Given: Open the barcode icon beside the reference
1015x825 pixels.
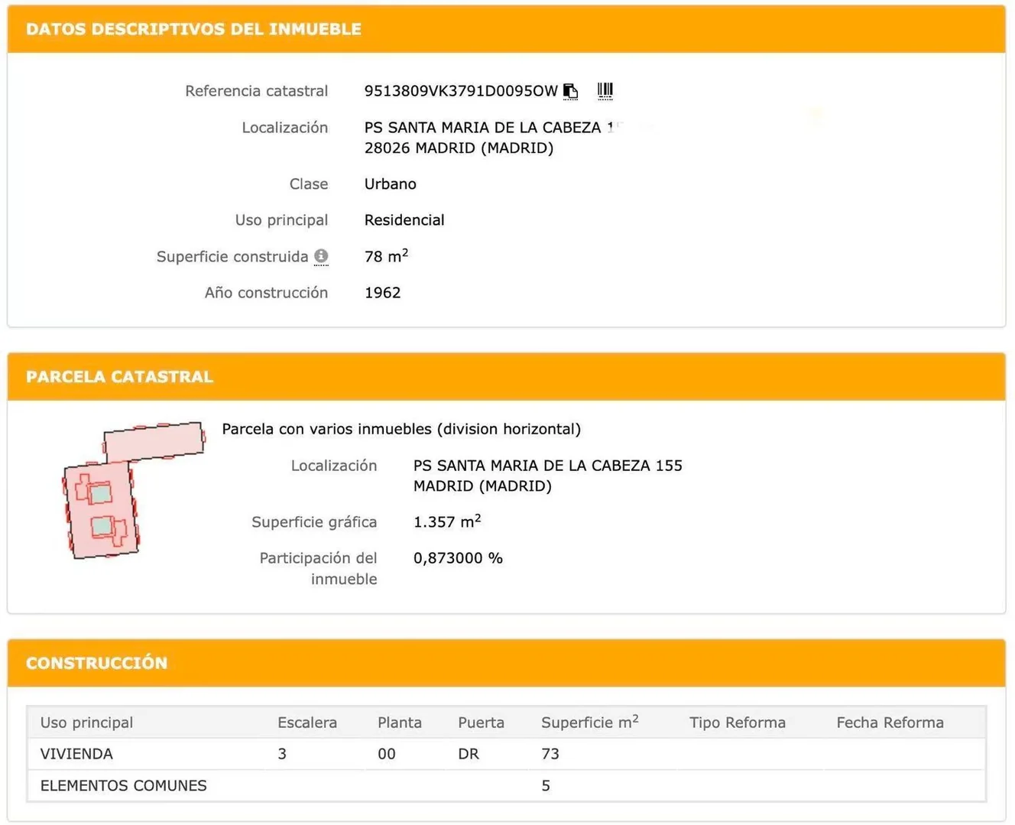Looking at the screenshot, I should 605,92.
